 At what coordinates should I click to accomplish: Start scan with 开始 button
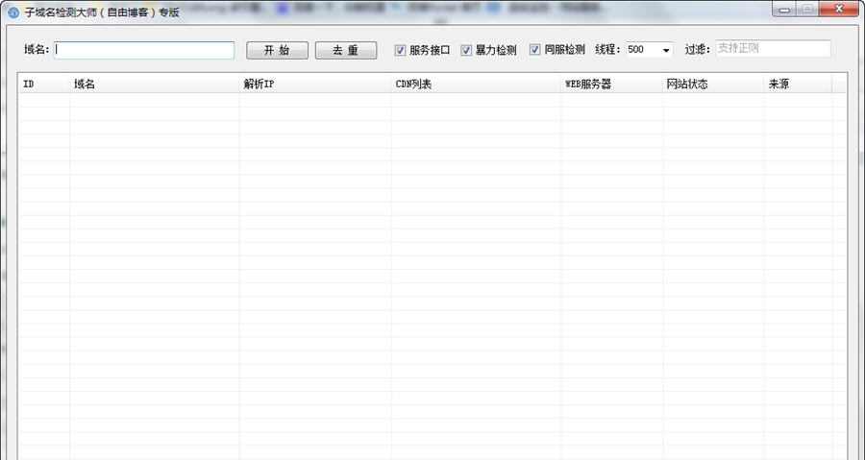coord(277,50)
